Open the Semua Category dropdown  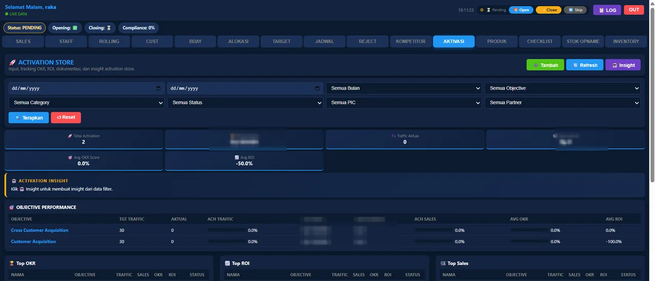point(86,102)
